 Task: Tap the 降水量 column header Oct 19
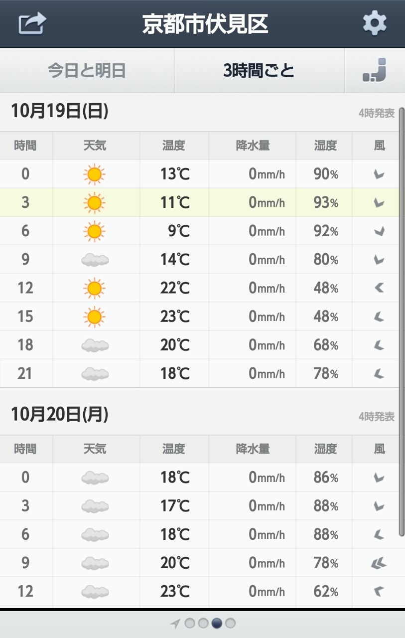[253, 146]
